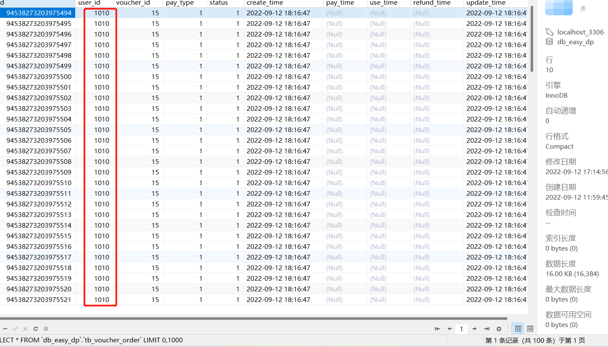Go to the next page of records
Image resolution: width=608 pixels, height=347 pixels.
474,329
